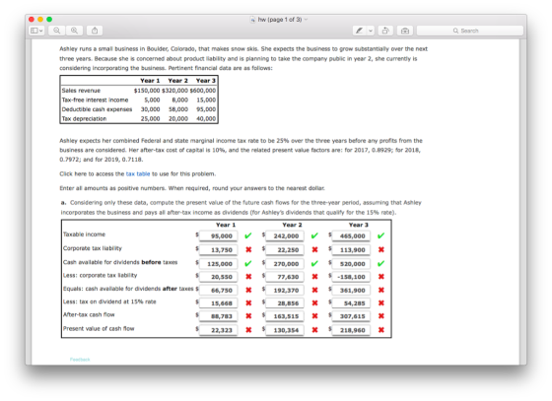The image size is (552, 401).
Task: Click the Rotate page icon
Action: coord(385,31)
